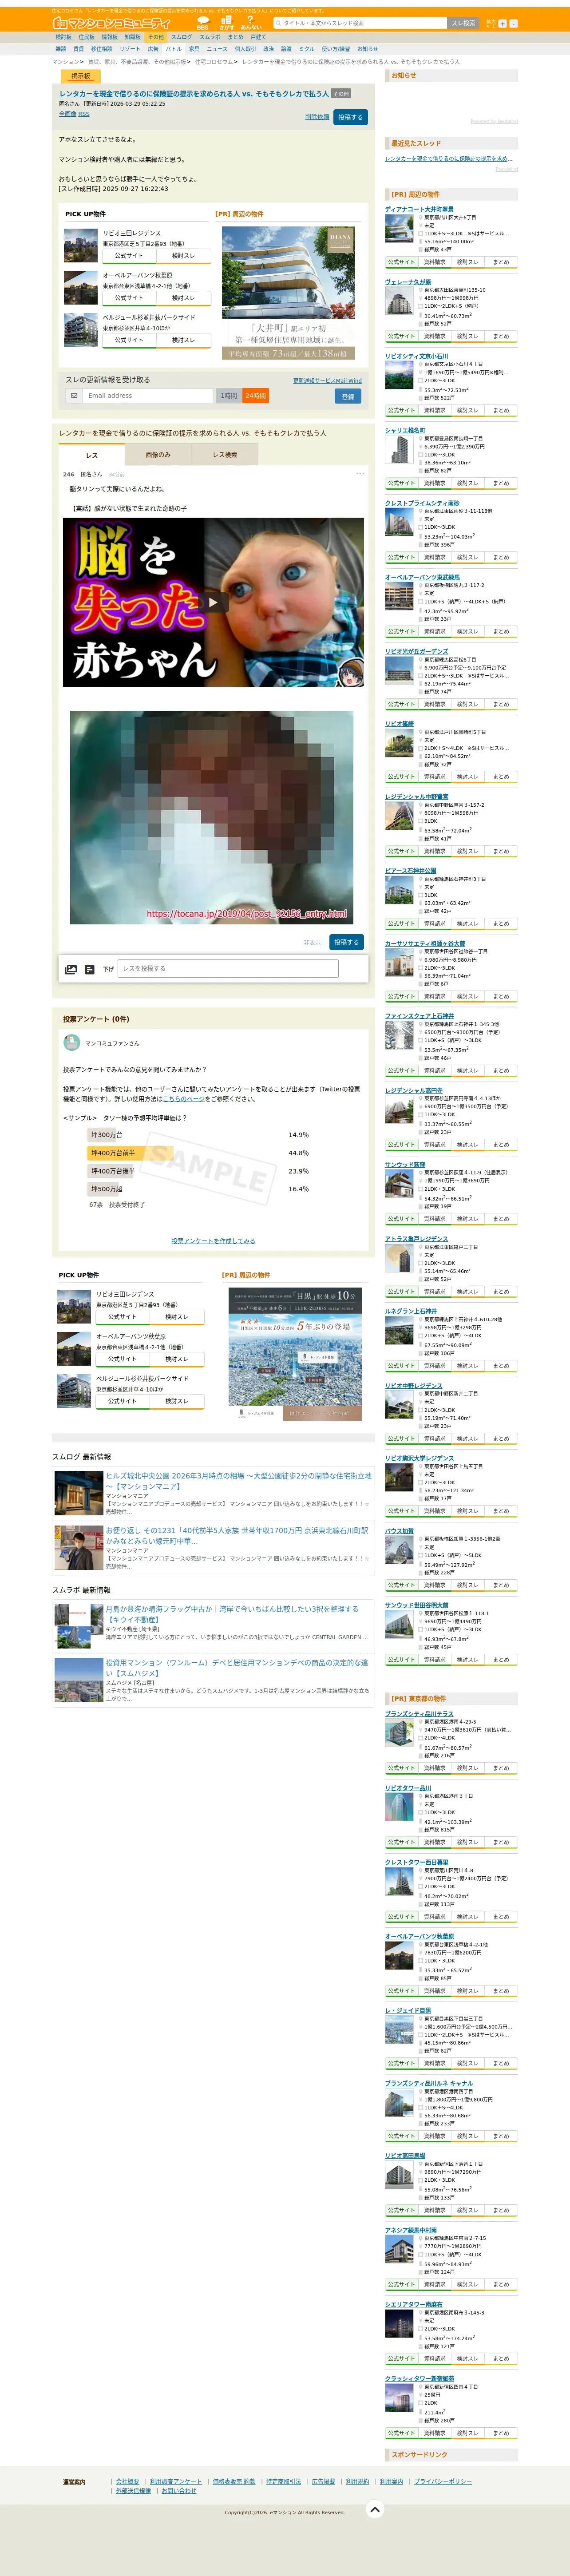Click プライバシーポリシー footer link
The height and width of the screenshot is (2576, 570).
[442, 2481]
